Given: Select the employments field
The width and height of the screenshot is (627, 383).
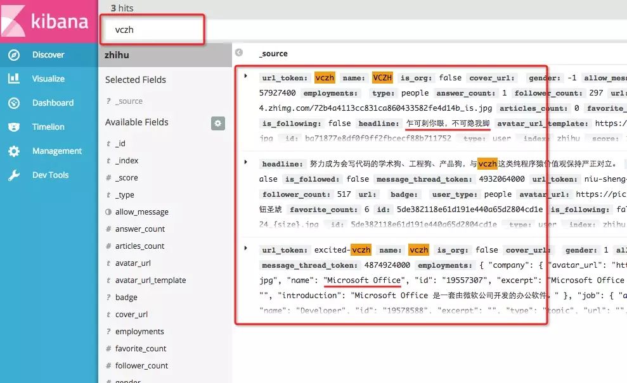Looking at the screenshot, I should click(x=139, y=332).
